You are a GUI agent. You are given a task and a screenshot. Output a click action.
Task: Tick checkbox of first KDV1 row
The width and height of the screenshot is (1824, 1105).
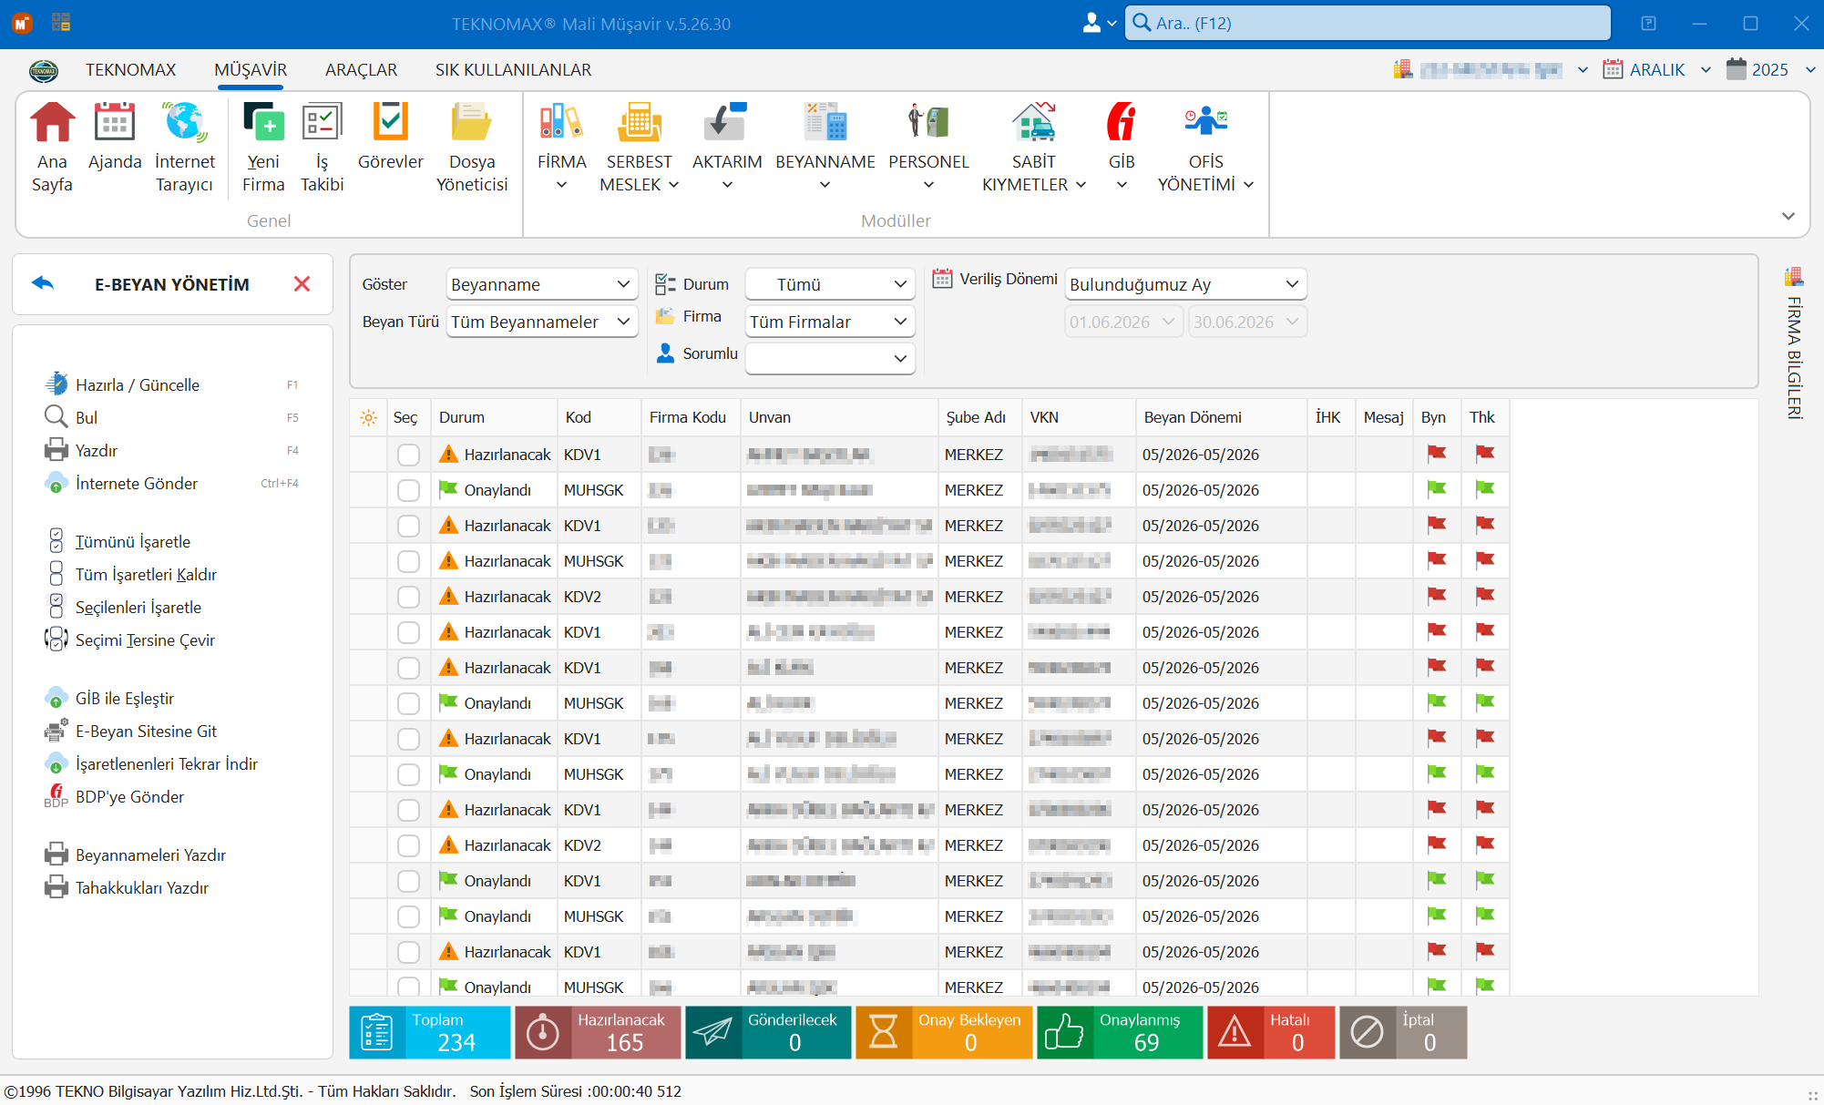(408, 455)
